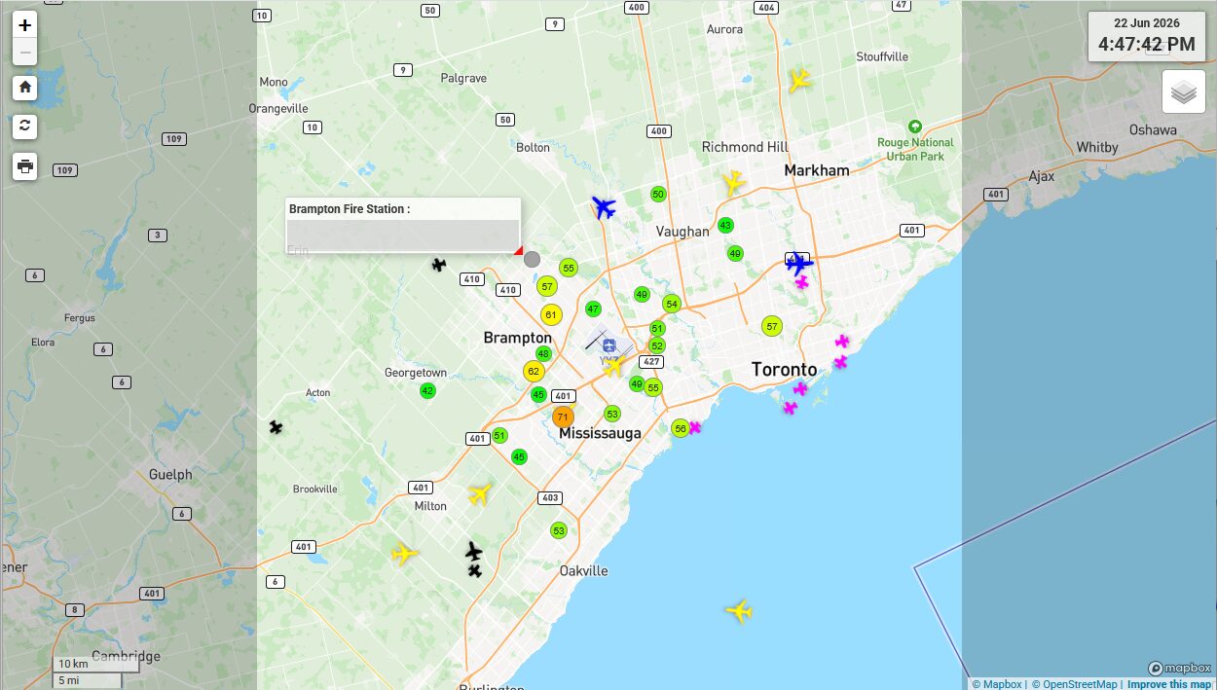Screen dimensions: 1217x690
Task: Select the blue aircraft northwest of Vaughan
Action: click(604, 207)
